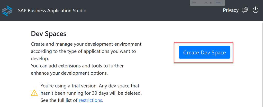The height and width of the screenshot is (107, 263).
Task: Click the 'See the full list of' text
Action: 59,100
